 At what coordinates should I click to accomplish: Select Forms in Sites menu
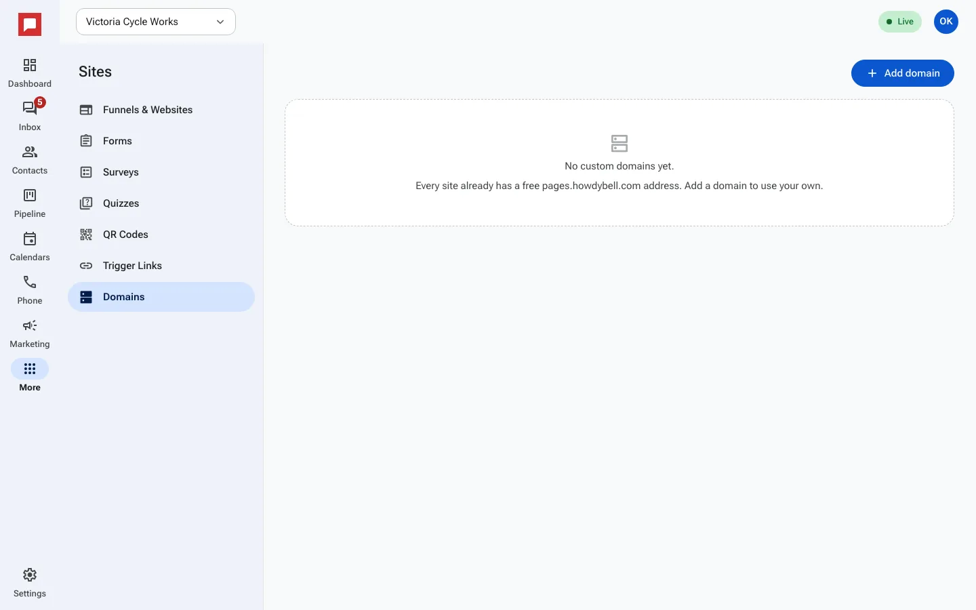161,141
